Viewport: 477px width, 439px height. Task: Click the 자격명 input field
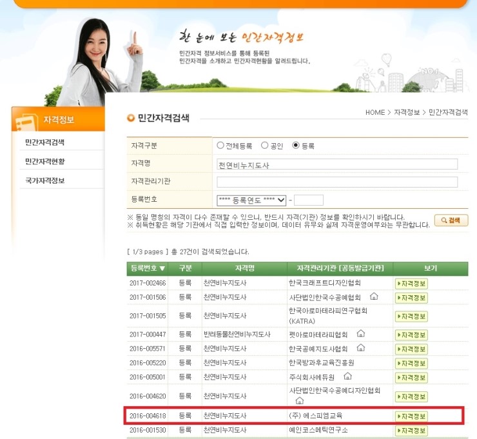(x=337, y=164)
